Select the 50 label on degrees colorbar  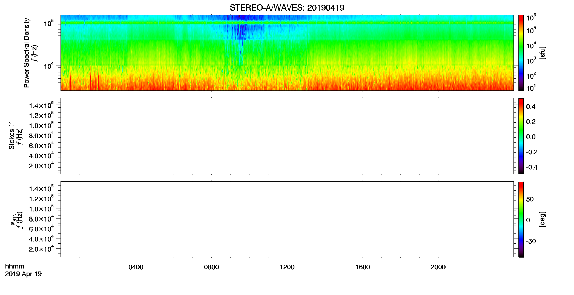[530, 199]
